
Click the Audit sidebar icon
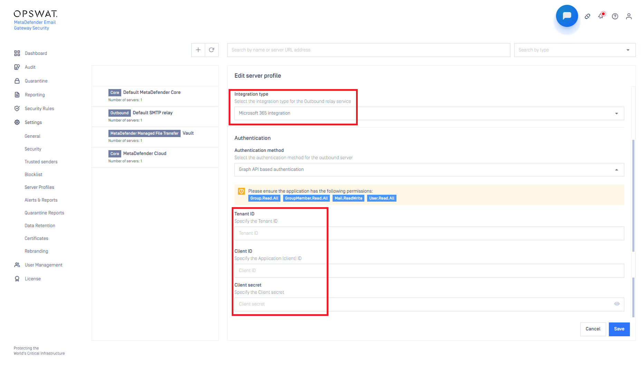(17, 67)
